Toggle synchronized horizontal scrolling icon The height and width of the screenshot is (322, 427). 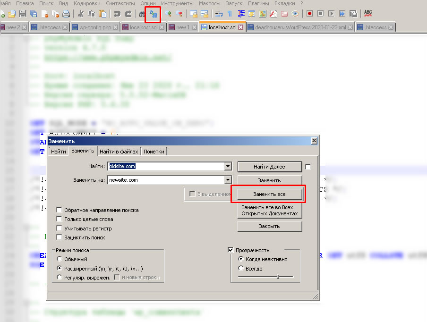tap(205, 14)
